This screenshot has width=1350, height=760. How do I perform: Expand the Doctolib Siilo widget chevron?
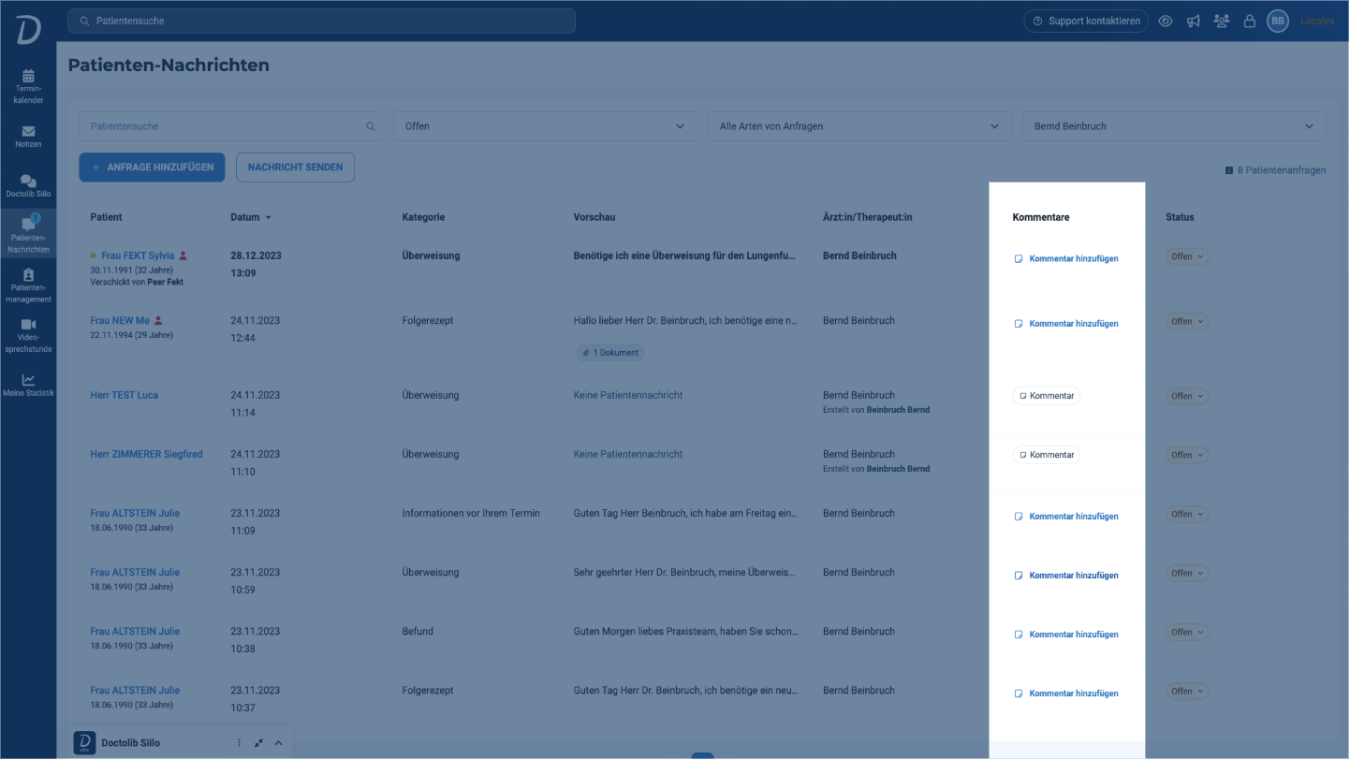278,743
